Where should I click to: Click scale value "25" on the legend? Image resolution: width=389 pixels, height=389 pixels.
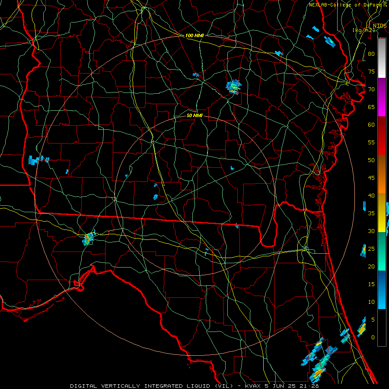click(x=371, y=249)
